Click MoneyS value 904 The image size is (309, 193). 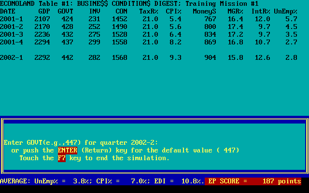click(x=211, y=58)
